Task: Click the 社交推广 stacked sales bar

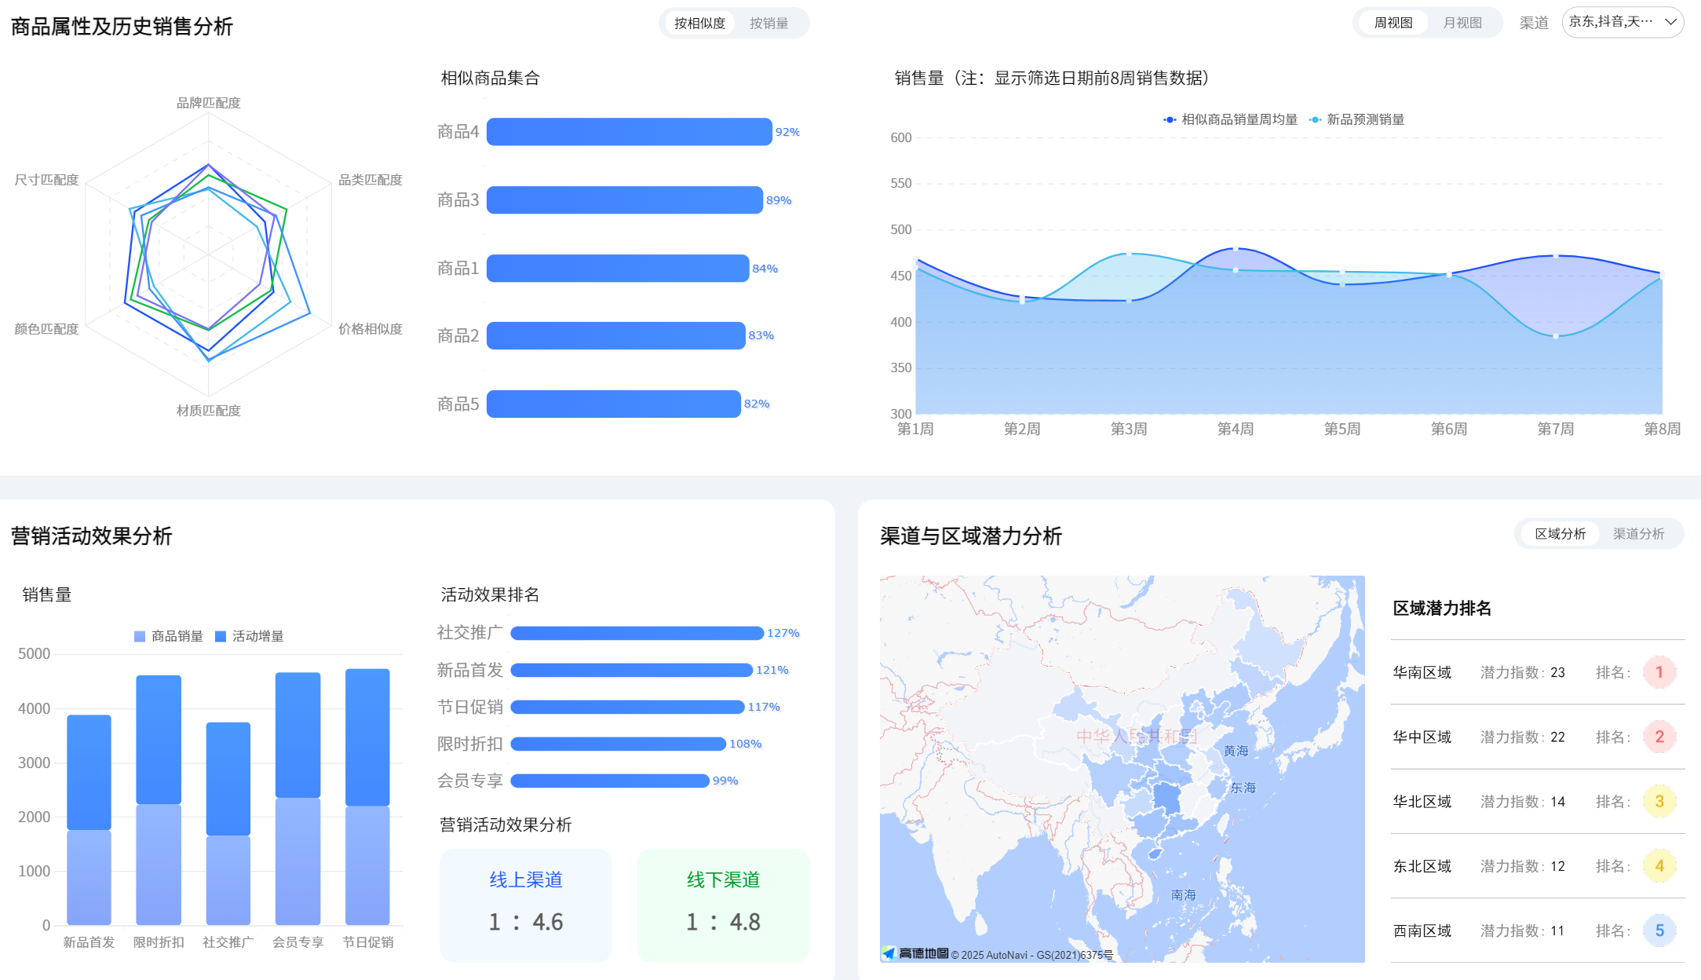Action: pos(228,823)
